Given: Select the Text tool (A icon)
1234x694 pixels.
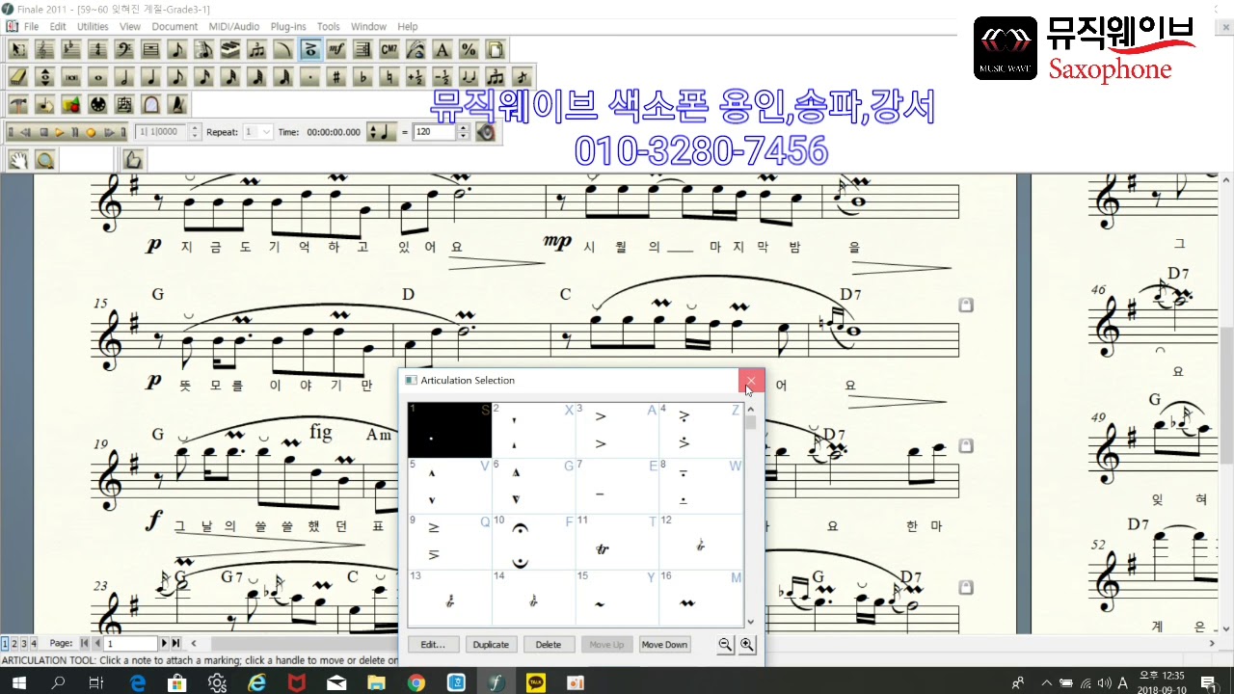Looking at the screenshot, I should (x=442, y=50).
